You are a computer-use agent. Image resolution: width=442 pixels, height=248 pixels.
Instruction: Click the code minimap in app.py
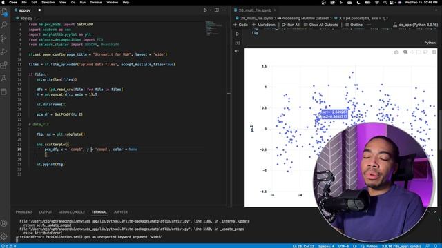(x=213, y=28)
